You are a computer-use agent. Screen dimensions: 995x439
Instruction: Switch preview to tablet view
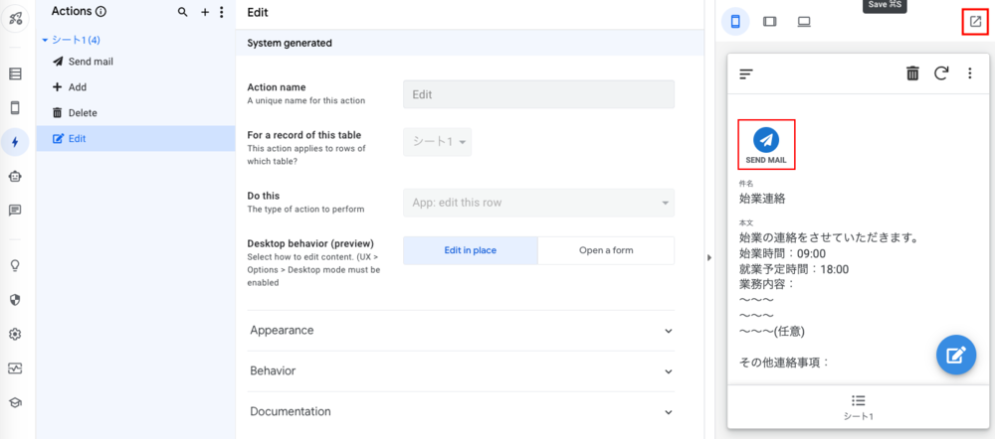click(x=769, y=22)
